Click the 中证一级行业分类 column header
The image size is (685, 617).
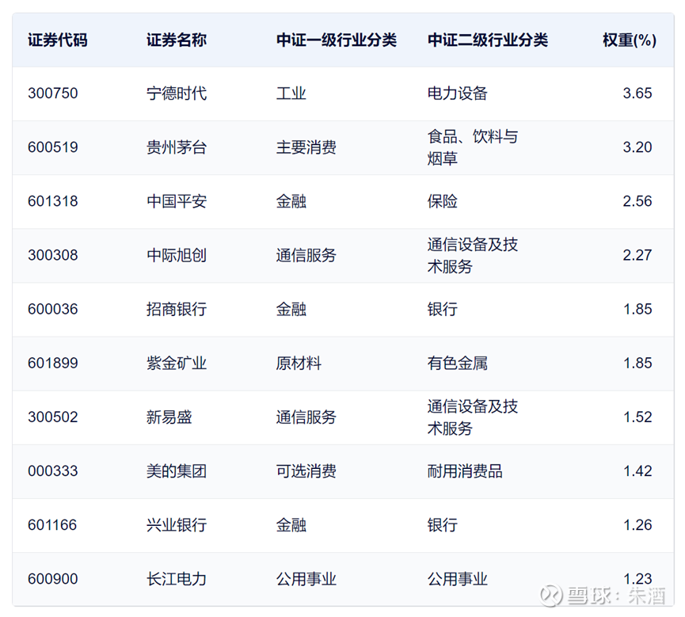pos(337,40)
